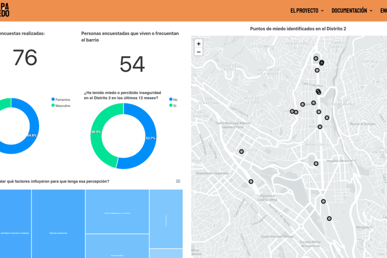
Task: Select the marker nearest Villa Copacabana label
Action: point(327,118)
